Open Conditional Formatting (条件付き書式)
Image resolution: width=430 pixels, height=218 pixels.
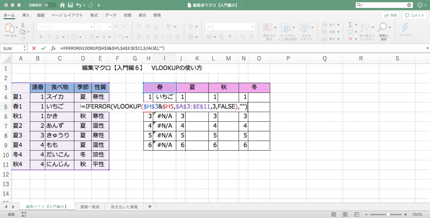[x=269, y=32]
